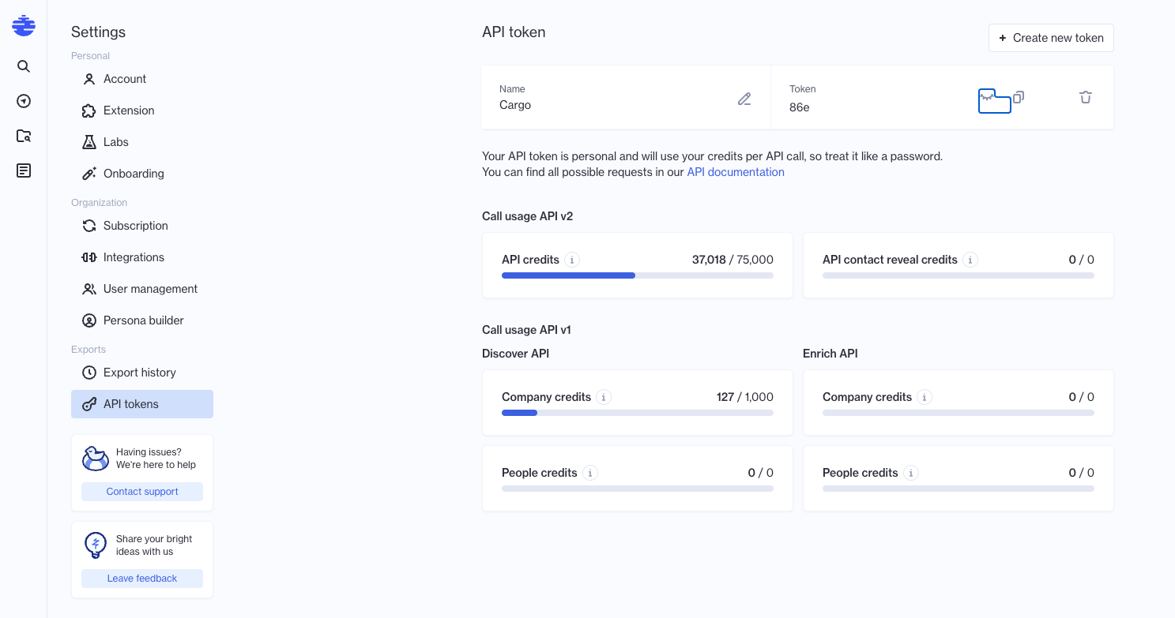Show info for Enrich API People credits
The height and width of the screenshot is (618, 1175).
tap(911, 473)
